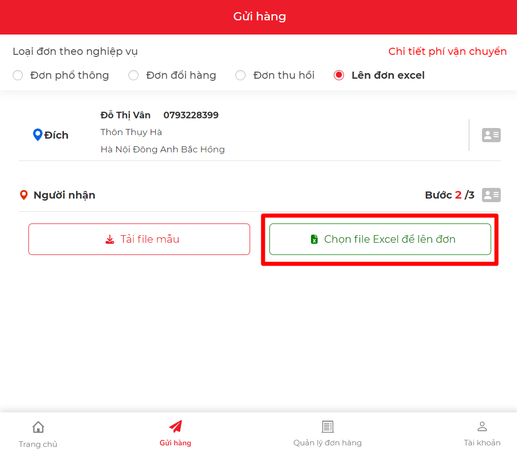This screenshot has width=517, height=452.
Task: Click the phone number 0793228399
Action: (191, 115)
